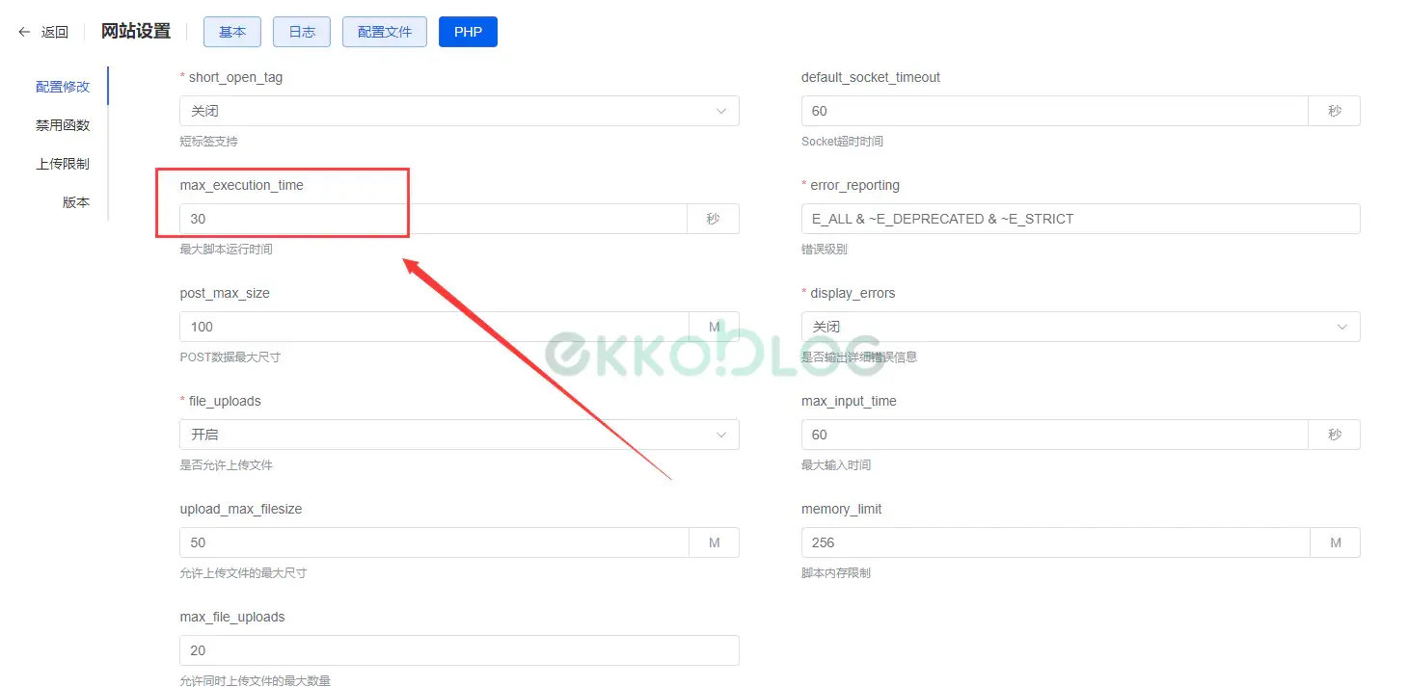Click the 脚本内存限制 hint text

[836, 573]
